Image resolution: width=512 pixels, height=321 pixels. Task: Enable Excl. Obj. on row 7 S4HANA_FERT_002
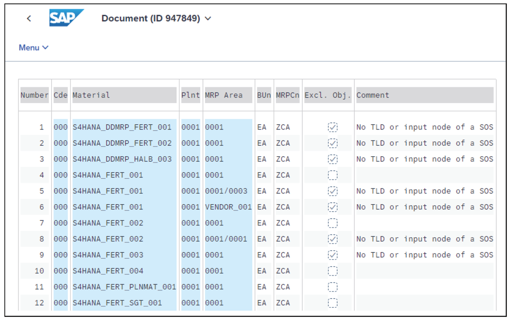tap(332, 223)
